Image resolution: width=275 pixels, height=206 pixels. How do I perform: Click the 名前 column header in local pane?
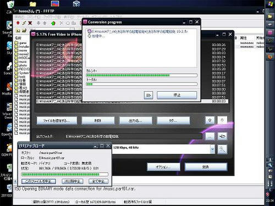pos(18,38)
